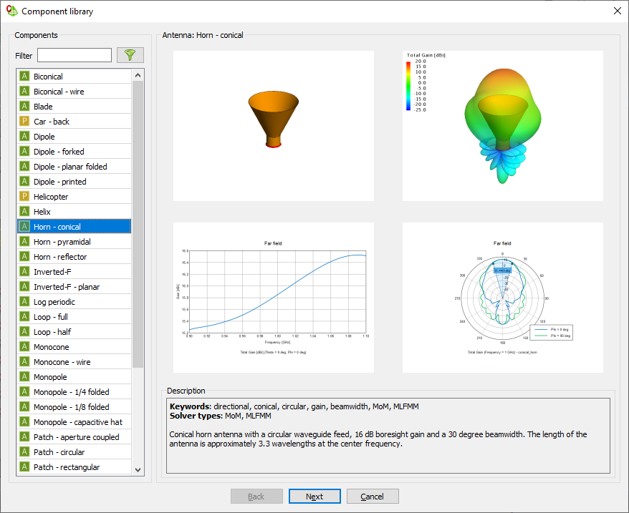Screen dimensions: 629x513
Task: Open the 3D conical horn model thumbnail
Action: (x=274, y=126)
